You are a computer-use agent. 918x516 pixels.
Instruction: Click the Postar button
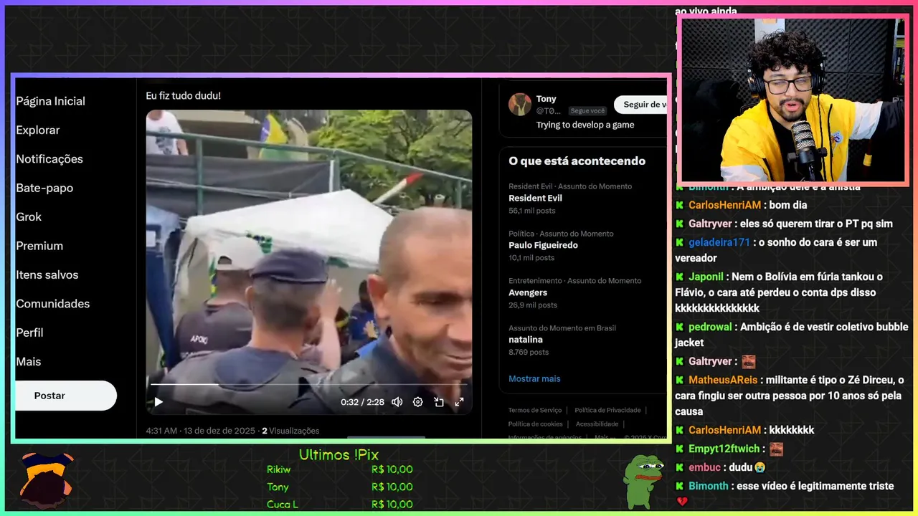click(65, 396)
